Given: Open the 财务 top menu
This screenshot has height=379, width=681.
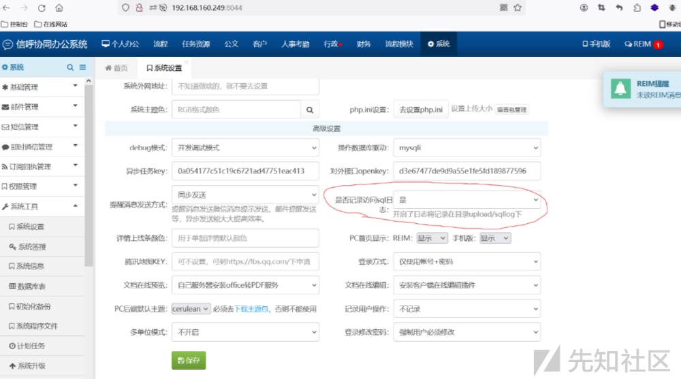Looking at the screenshot, I should 364,44.
